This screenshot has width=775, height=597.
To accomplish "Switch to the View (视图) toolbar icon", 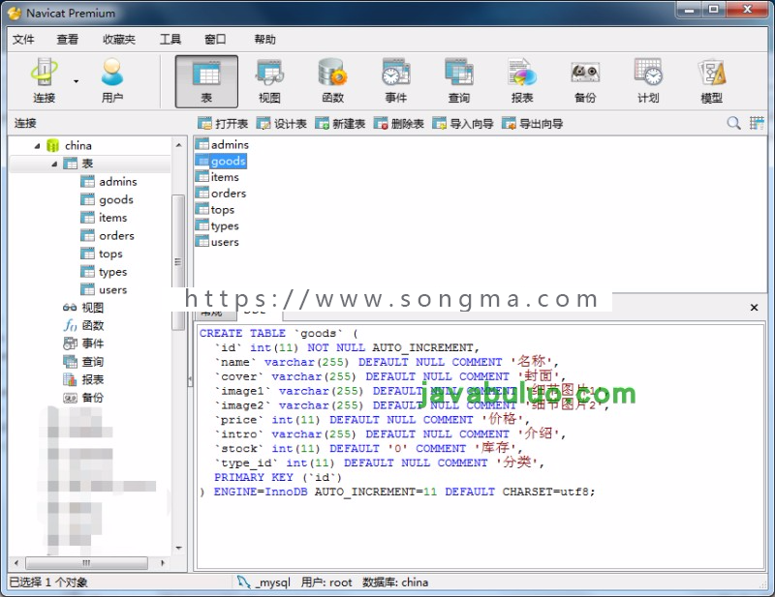I will [x=269, y=80].
